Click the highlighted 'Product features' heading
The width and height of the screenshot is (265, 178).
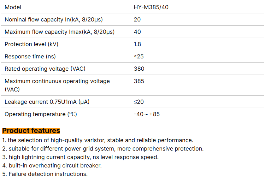31,131
